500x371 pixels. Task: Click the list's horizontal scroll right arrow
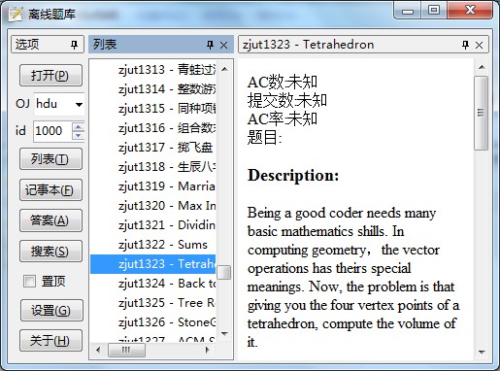[208, 350]
